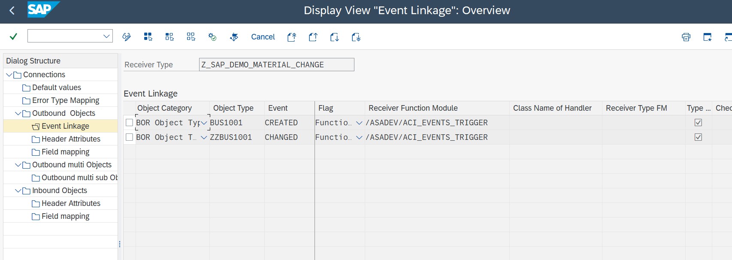This screenshot has height=260, width=732.
Task: Click the Print icon
Action: point(686,37)
